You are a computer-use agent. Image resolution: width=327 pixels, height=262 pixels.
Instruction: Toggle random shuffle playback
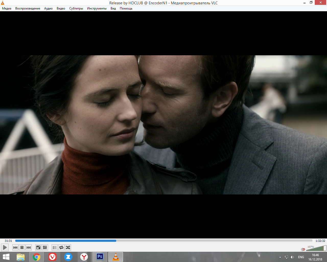(x=68, y=247)
